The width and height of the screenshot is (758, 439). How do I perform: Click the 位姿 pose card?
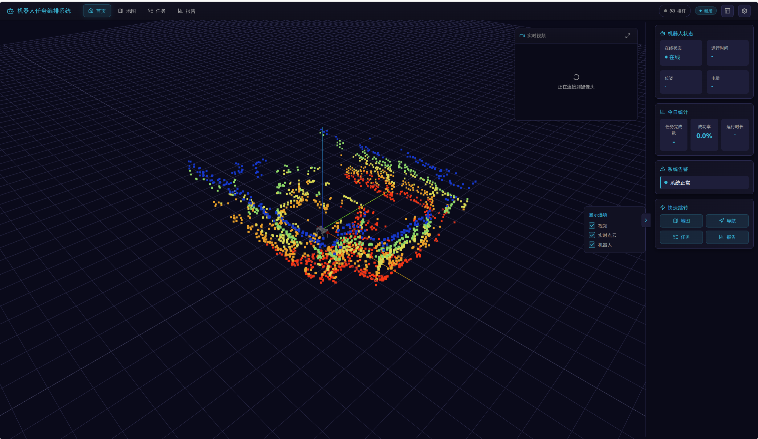point(681,82)
